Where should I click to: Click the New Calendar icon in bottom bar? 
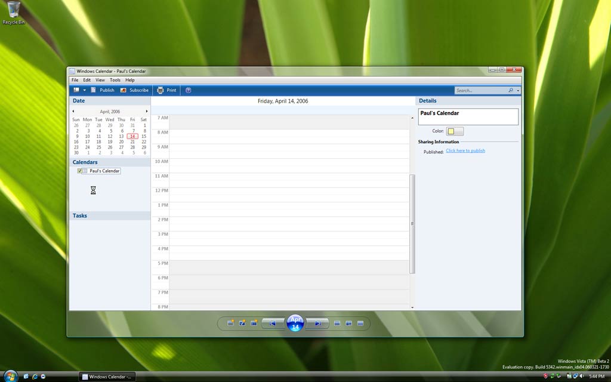pyautogui.click(x=254, y=324)
